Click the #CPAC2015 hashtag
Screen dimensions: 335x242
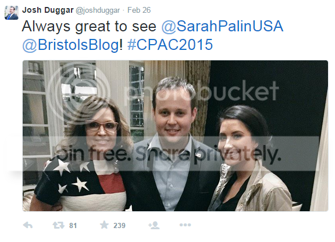pos(170,45)
